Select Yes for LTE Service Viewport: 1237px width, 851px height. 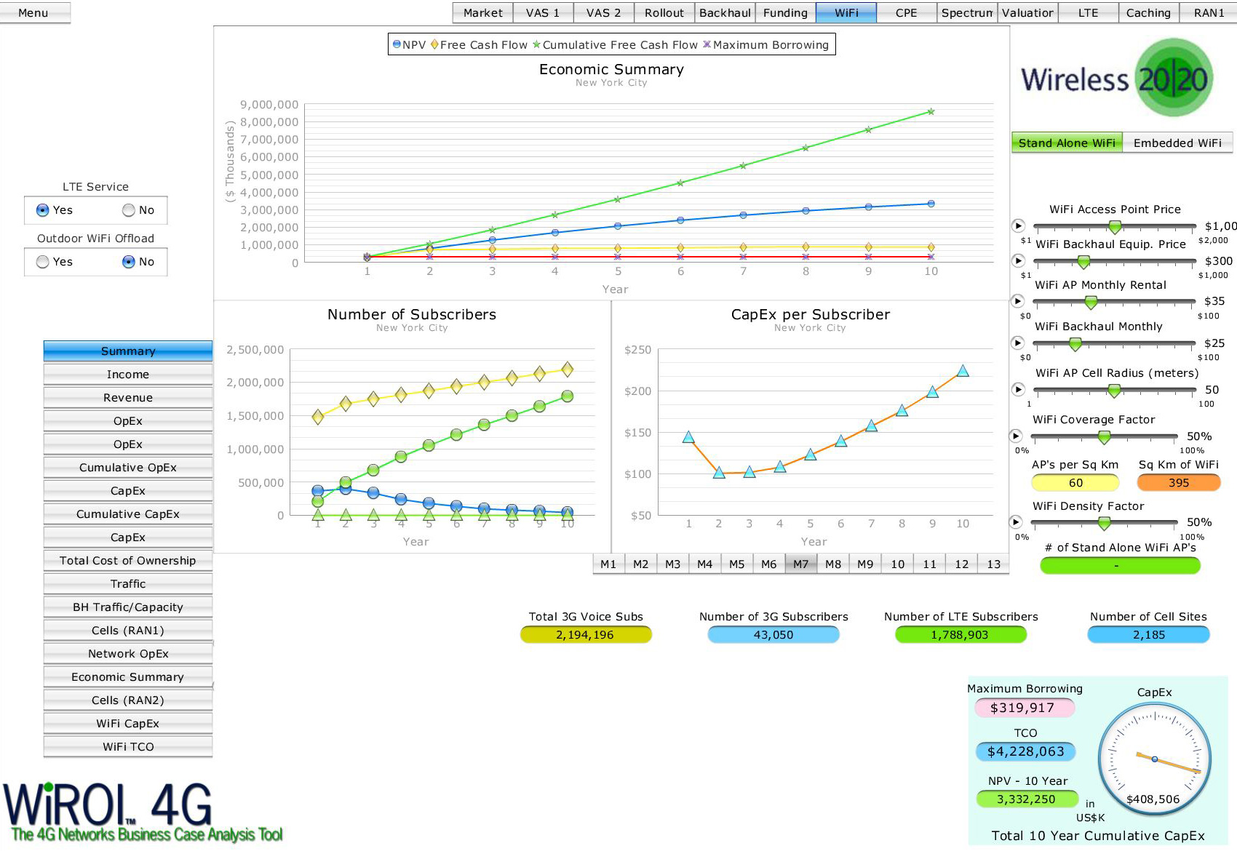pos(43,210)
